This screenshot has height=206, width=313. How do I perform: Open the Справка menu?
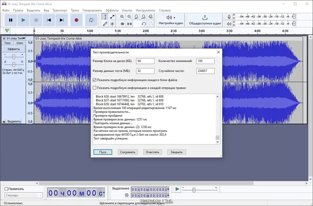tap(164, 11)
